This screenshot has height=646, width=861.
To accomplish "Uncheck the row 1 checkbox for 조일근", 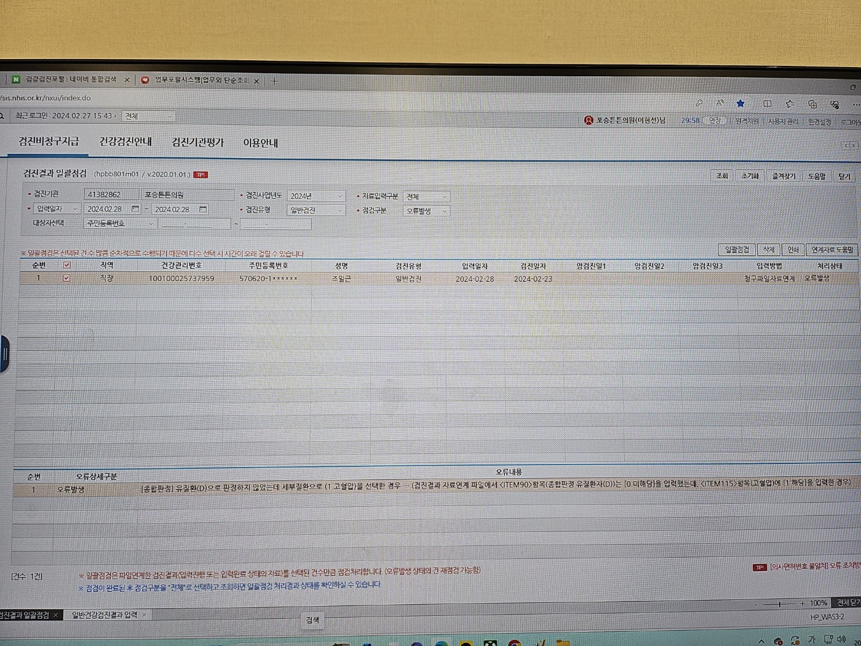I will (x=66, y=278).
